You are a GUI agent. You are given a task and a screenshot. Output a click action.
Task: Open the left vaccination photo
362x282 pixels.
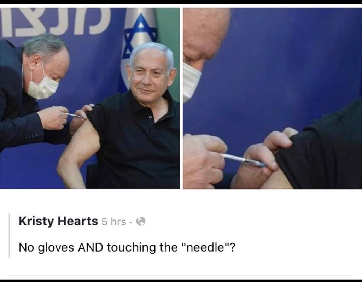(x=89, y=98)
